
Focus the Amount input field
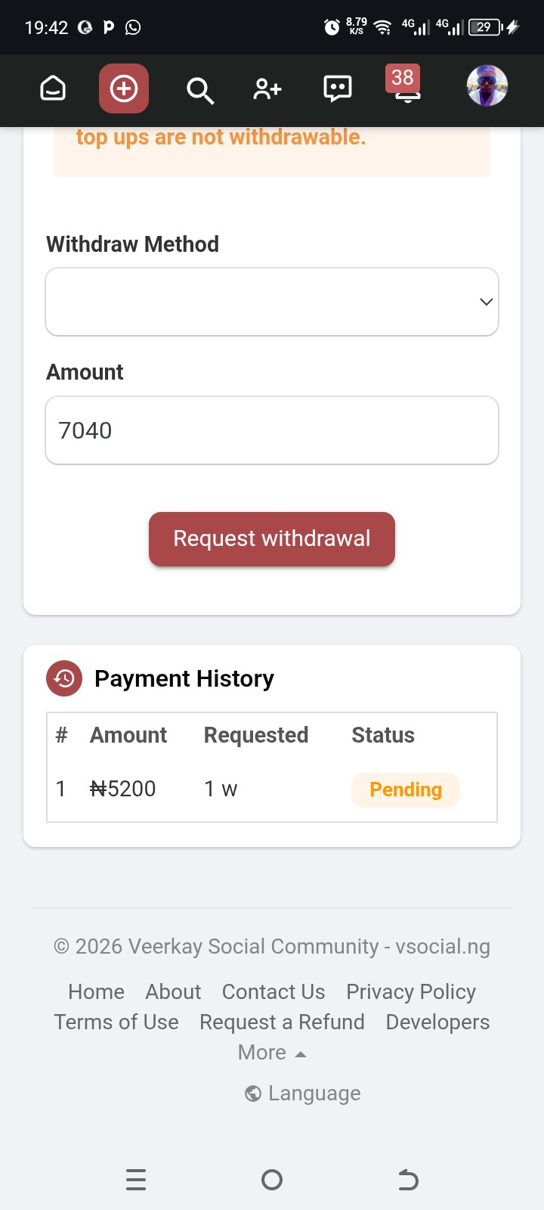(x=272, y=430)
